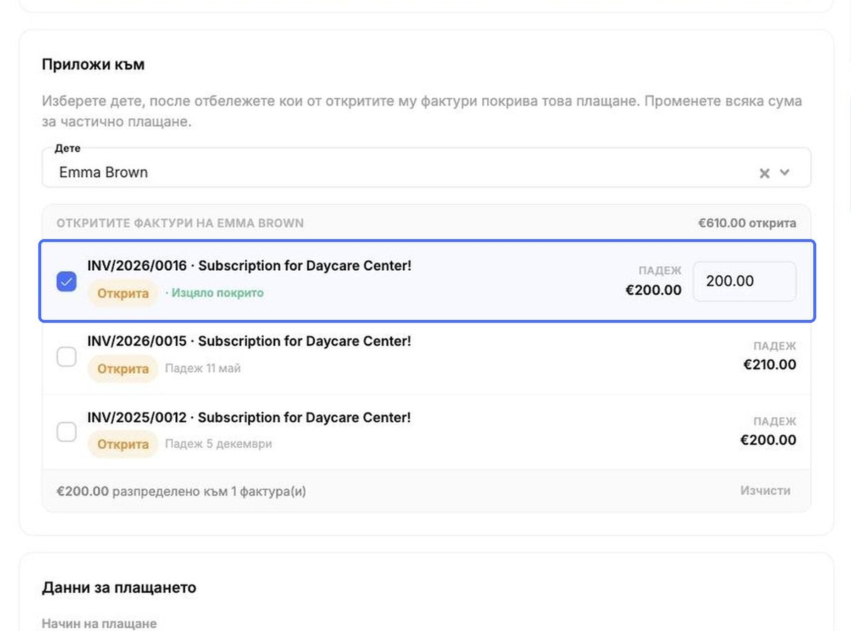Click the €210.00 due amount

(769, 365)
